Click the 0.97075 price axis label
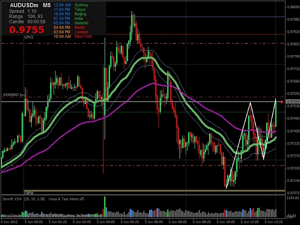This screenshot has width=300, height=225. (293, 193)
